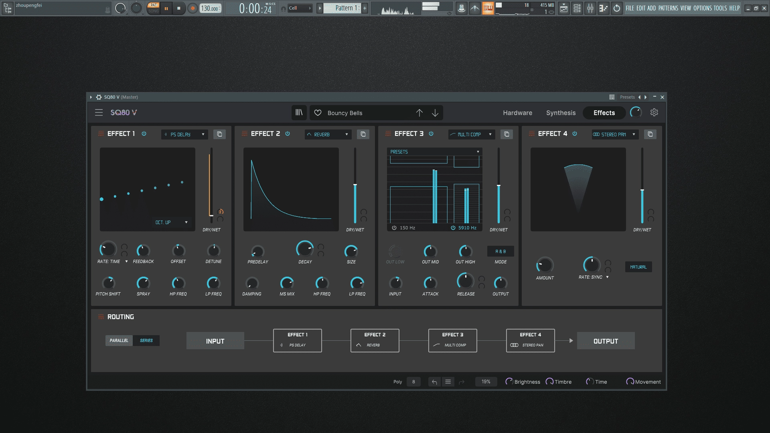Screen dimensions: 770x433
Task: Switch to Synthesis tab
Action: (561, 113)
